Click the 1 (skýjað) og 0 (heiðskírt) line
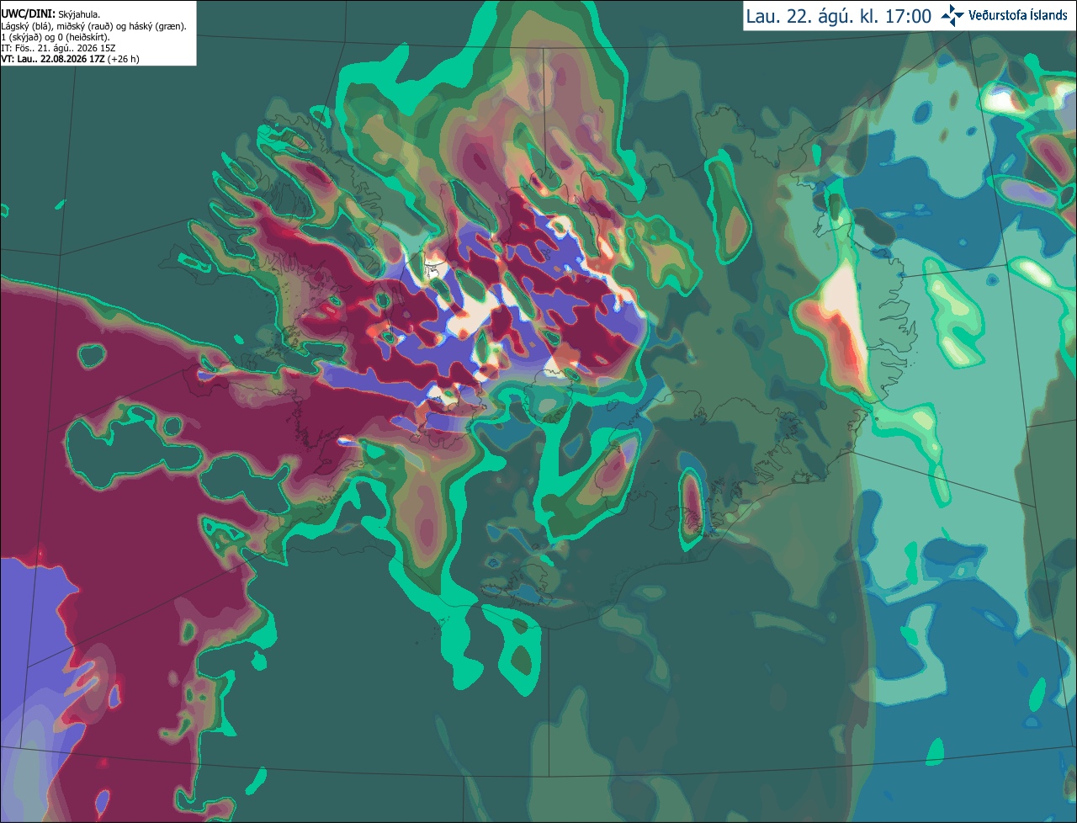Viewport: 1077px width, 823px height. point(56,37)
